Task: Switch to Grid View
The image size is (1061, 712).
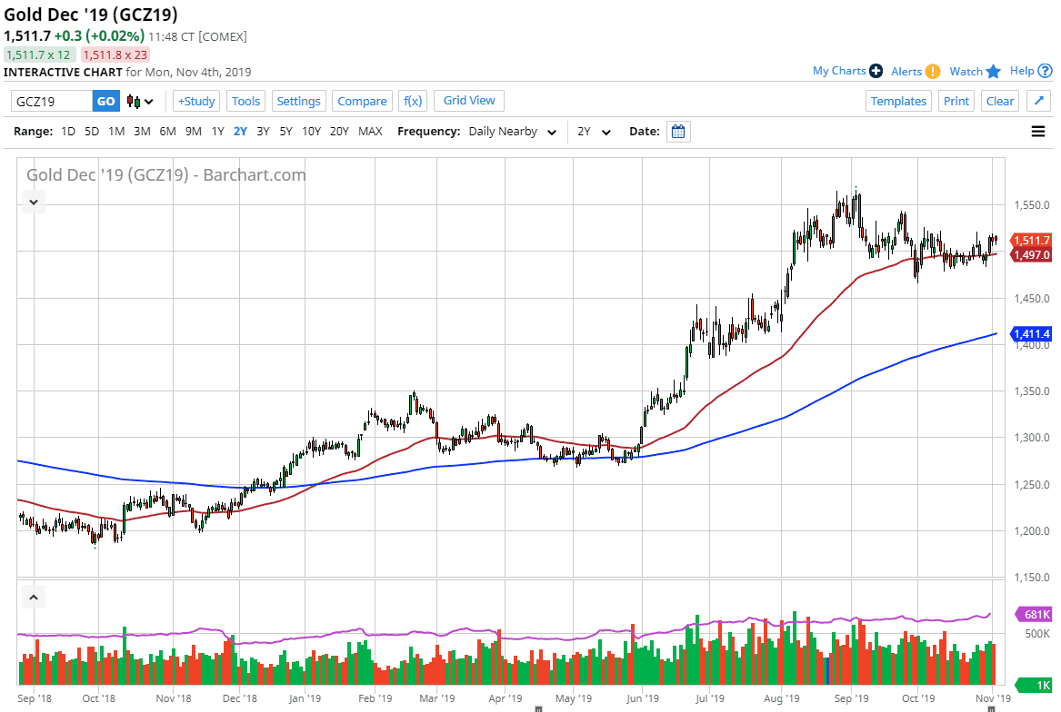Action: point(468,101)
